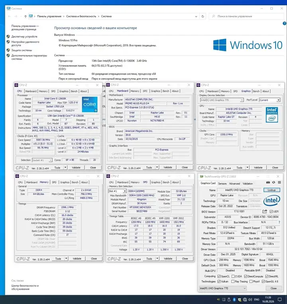
Task: Click the temperature 40 tray icon
Action: coord(218,300)
